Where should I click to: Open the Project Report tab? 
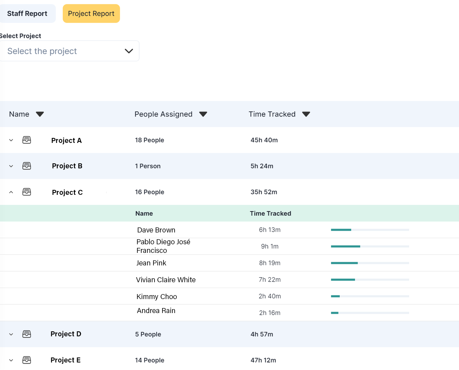click(x=91, y=13)
